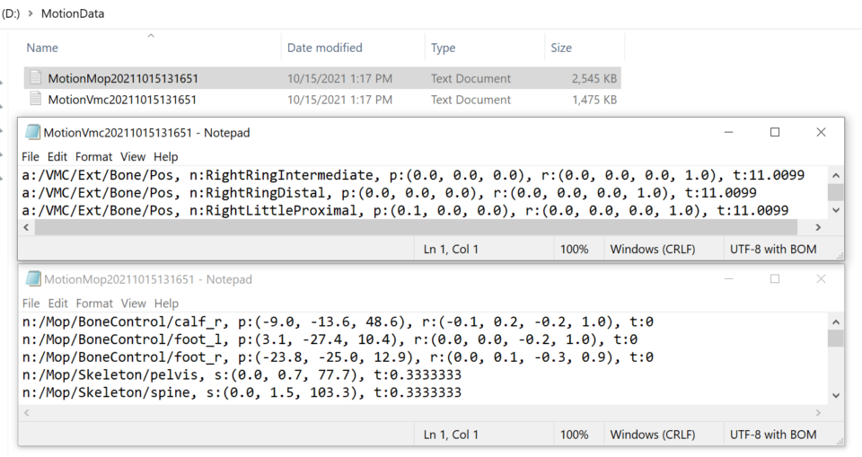Image resolution: width=862 pixels, height=457 pixels.
Task: Minimize the MotionVmc Notepad window
Action: [x=729, y=133]
